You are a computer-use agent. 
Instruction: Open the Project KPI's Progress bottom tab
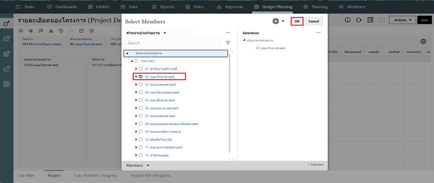[151, 176]
